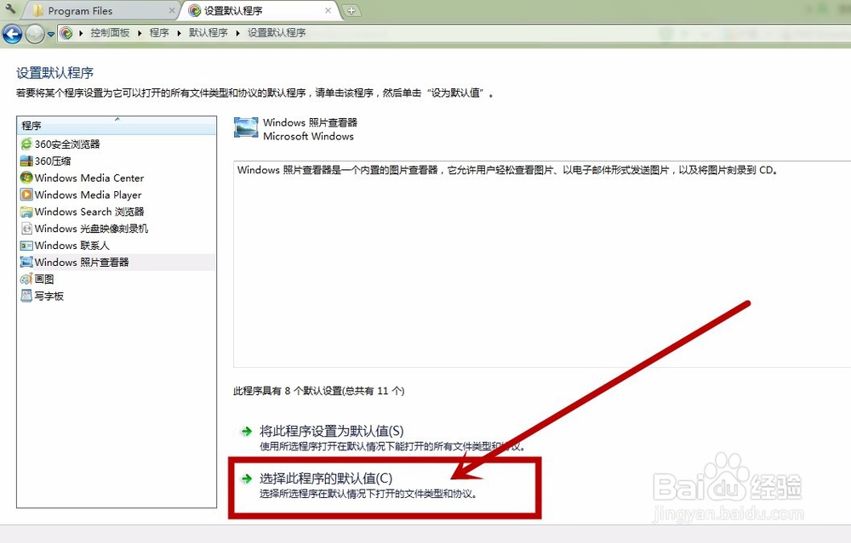Expand breadcrumb arrow after 控制面板

140,33
